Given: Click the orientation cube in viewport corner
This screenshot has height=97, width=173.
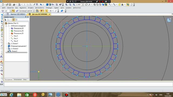Looking at the screenshot, I should click(169, 20).
